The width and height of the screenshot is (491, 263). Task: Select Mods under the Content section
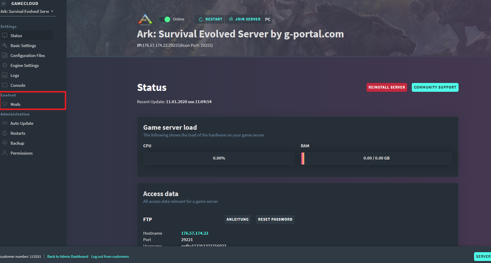[15, 104]
